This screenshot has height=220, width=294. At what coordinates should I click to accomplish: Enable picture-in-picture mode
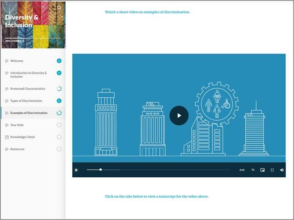[x=262, y=170]
